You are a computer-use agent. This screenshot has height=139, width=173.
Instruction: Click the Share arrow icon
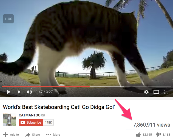[x=28, y=135]
